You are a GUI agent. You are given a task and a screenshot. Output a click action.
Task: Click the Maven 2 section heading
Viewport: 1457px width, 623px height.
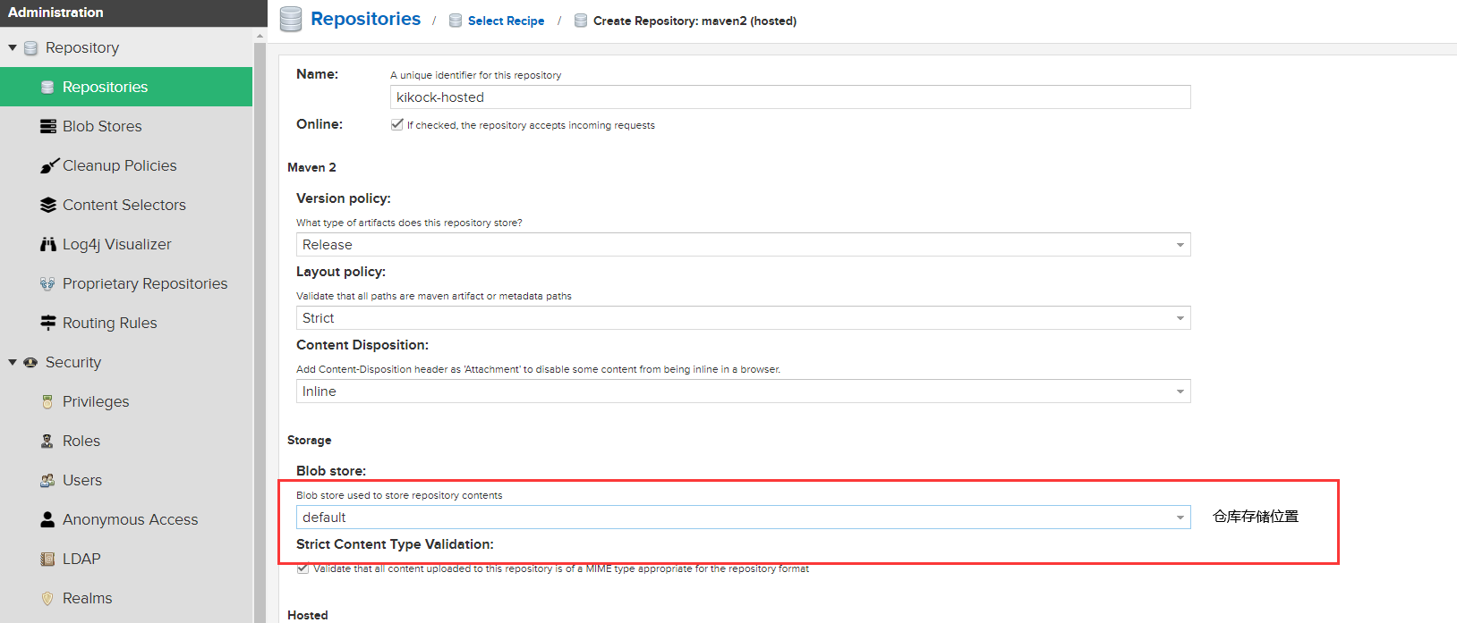[311, 167]
